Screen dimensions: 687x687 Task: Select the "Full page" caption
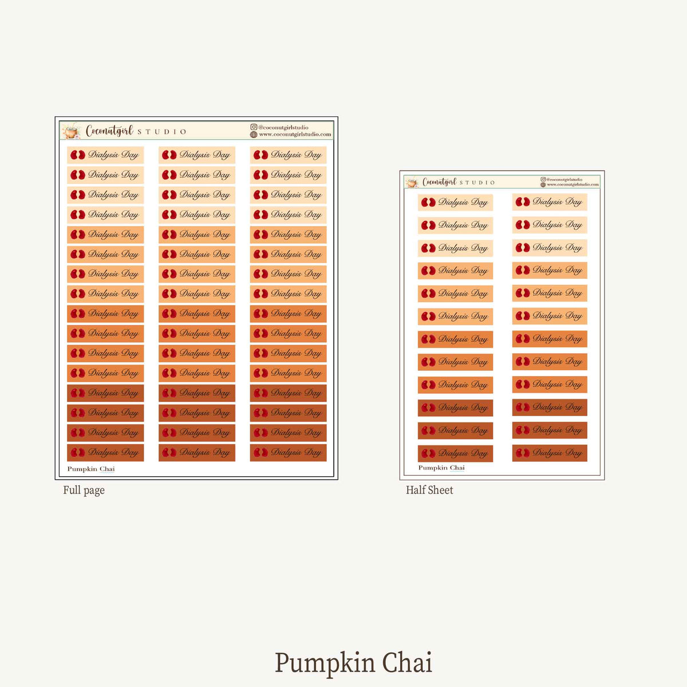tap(84, 490)
